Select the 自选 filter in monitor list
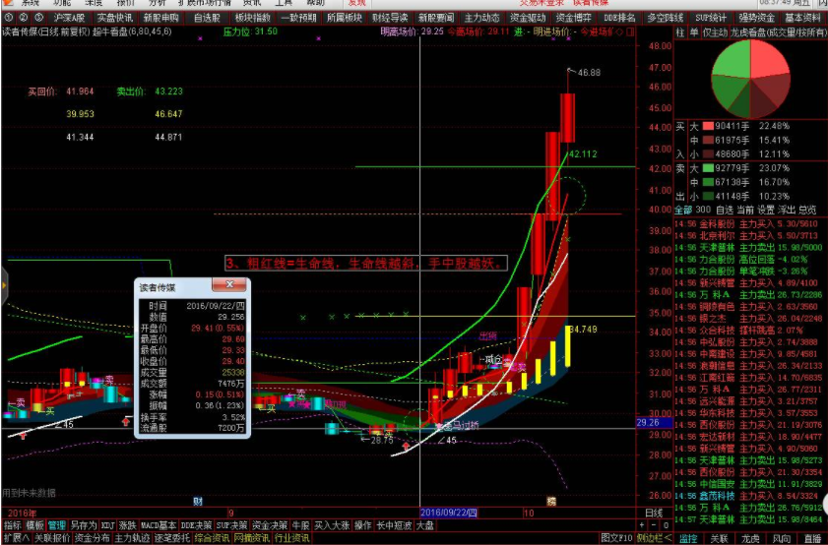 click(x=724, y=210)
